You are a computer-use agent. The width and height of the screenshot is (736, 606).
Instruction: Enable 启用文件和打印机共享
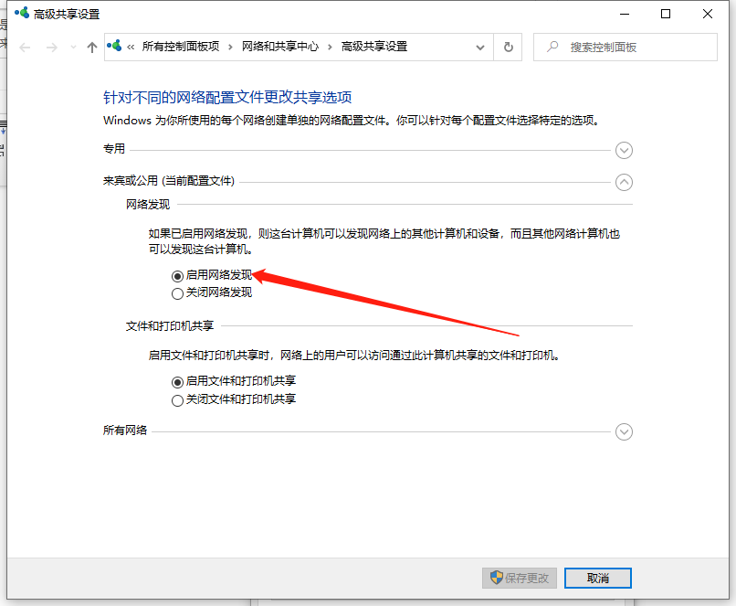click(x=177, y=382)
